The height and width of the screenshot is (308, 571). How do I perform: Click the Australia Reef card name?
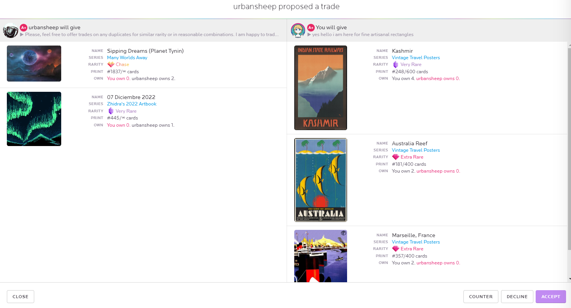point(409,143)
